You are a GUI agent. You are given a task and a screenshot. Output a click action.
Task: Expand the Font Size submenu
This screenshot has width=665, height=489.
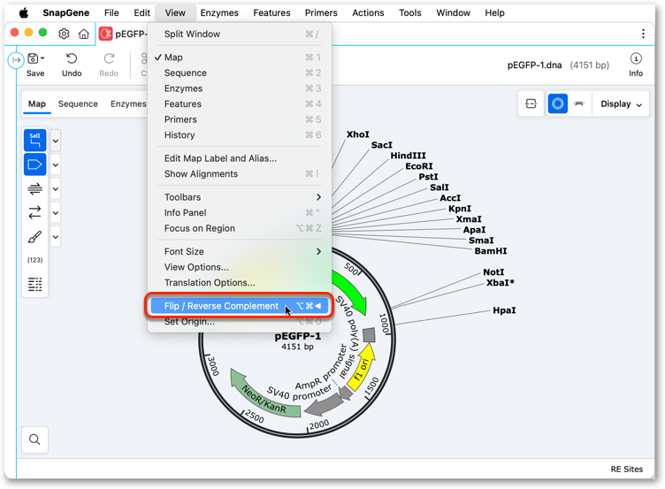point(240,251)
